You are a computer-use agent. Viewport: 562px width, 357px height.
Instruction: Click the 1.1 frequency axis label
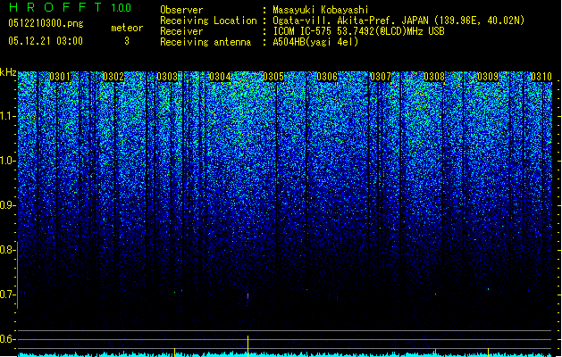click(7, 116)
